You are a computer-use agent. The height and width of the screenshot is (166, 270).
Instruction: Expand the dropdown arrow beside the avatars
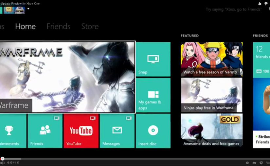pos(28,8)
